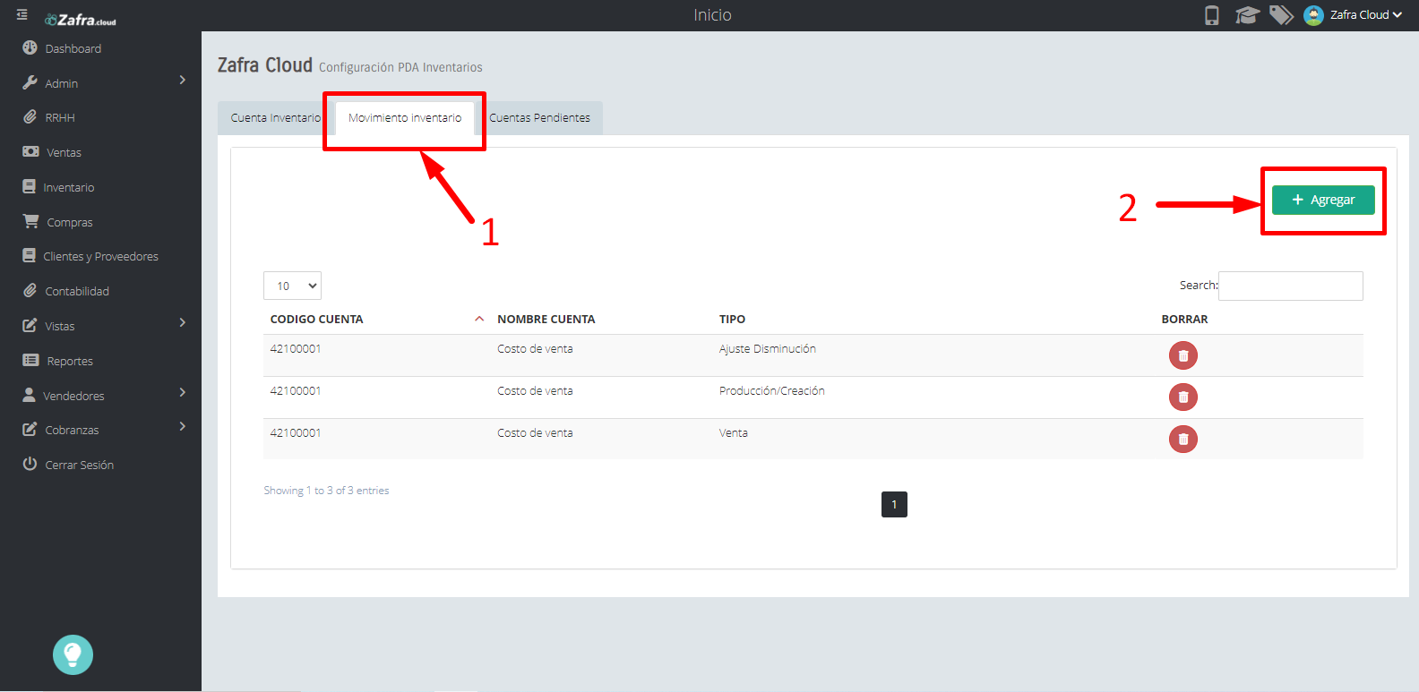
Task: Click the Search input field
Action: (1290, 286)
